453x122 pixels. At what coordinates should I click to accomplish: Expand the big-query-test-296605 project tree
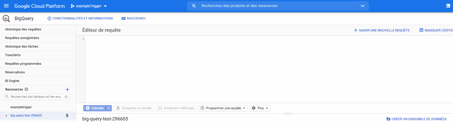(x=6, y=115)
